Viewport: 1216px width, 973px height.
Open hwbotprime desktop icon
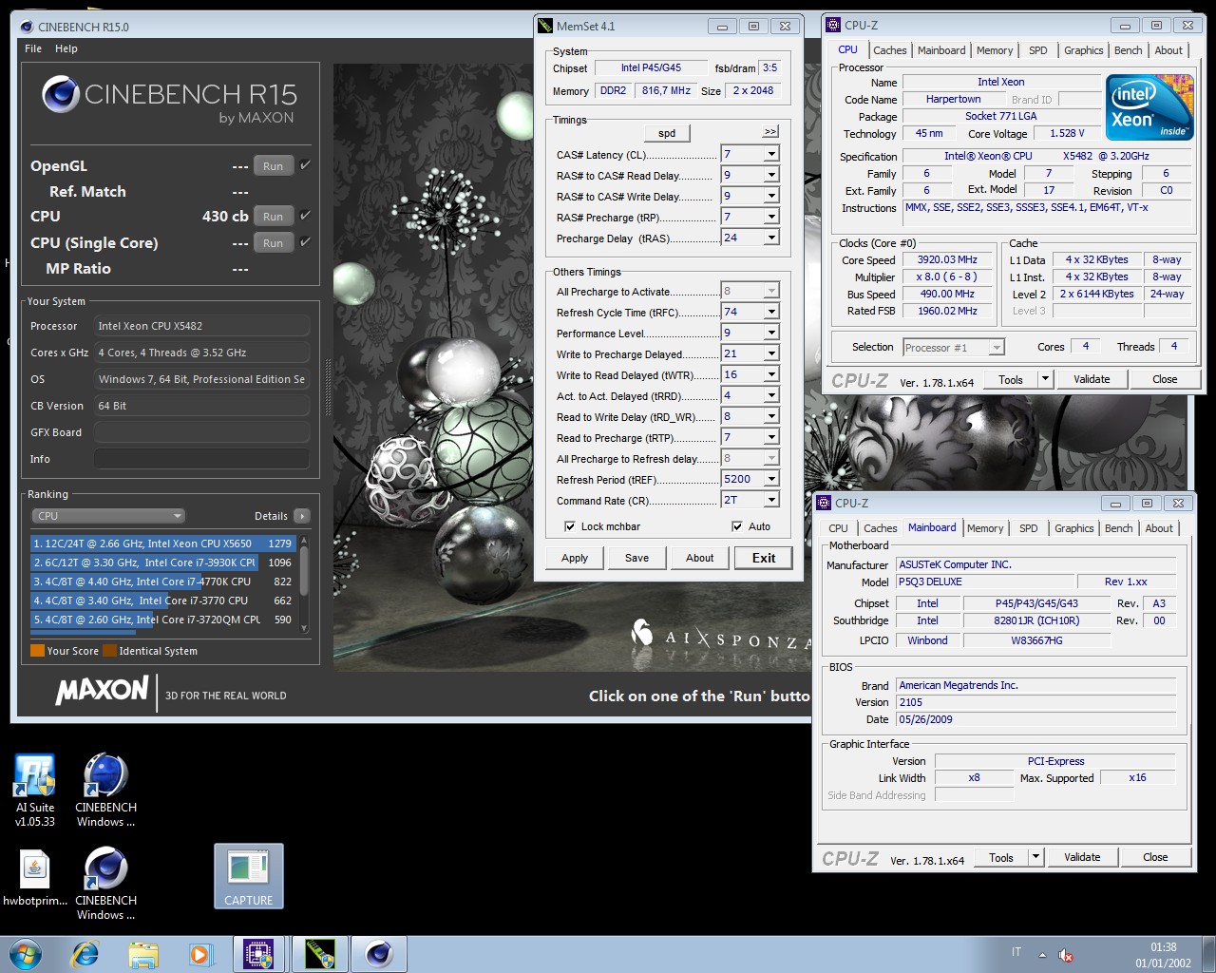coord(35,879)
